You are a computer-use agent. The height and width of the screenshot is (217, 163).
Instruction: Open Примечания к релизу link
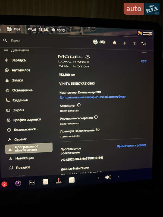pos(131,146)
